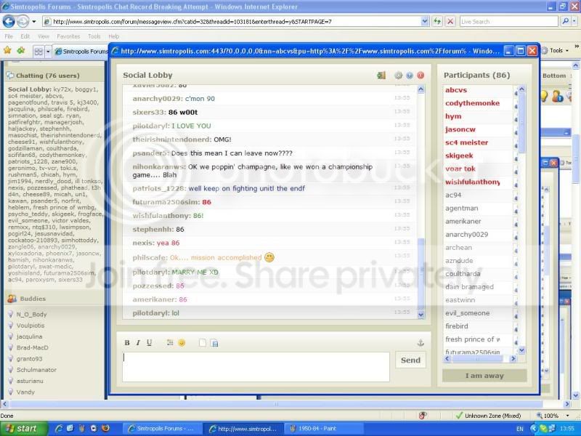Click the participants horizontal scrollbar right arrow
Image resolution: width=581 pixels, height=436 pixels.
click(513, 358)
